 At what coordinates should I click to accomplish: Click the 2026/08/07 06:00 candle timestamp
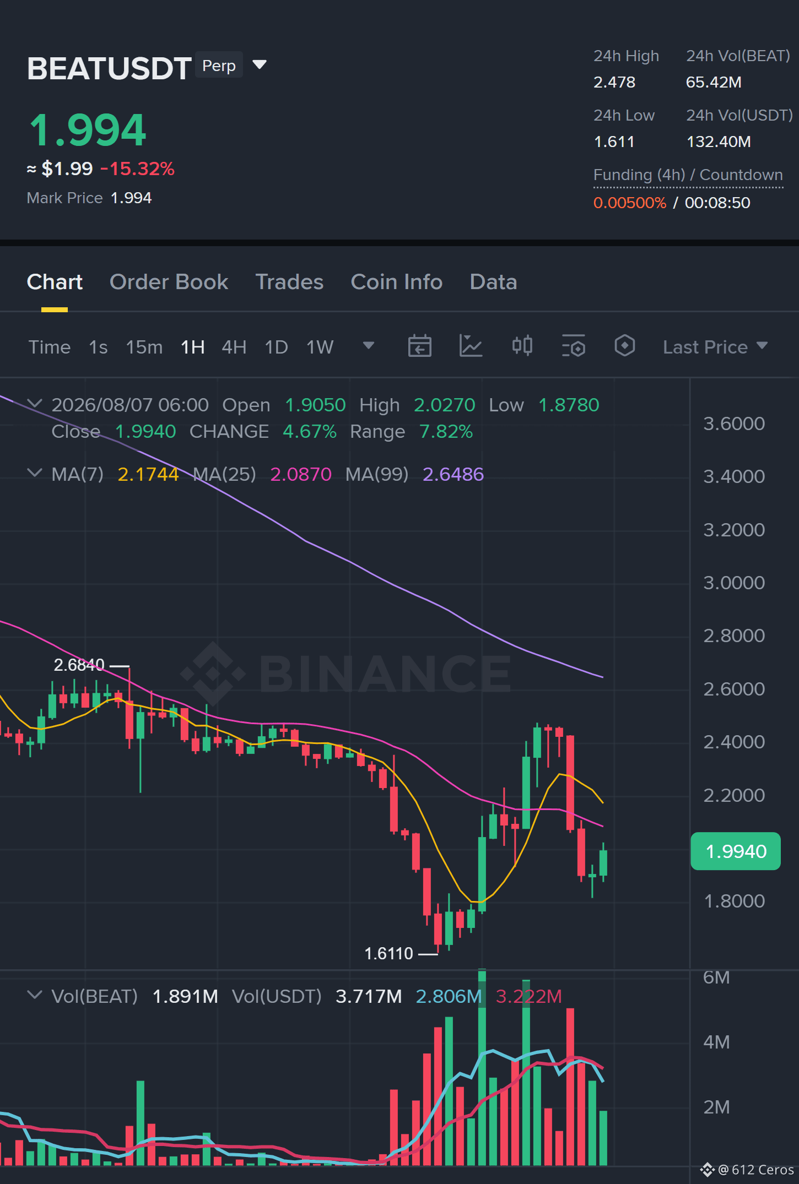click(130, 405)
